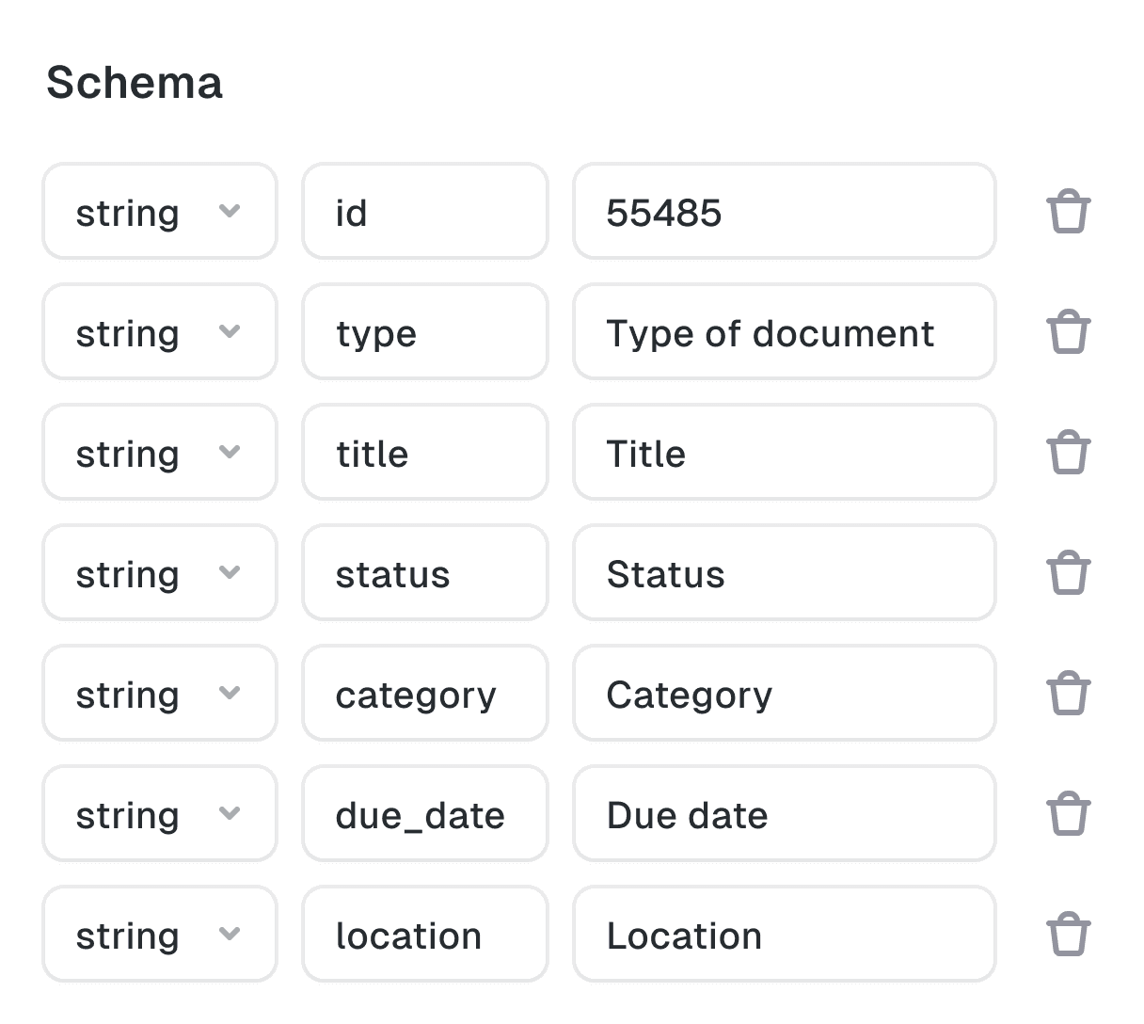Open type dropdown for id field

coord(160,212)
